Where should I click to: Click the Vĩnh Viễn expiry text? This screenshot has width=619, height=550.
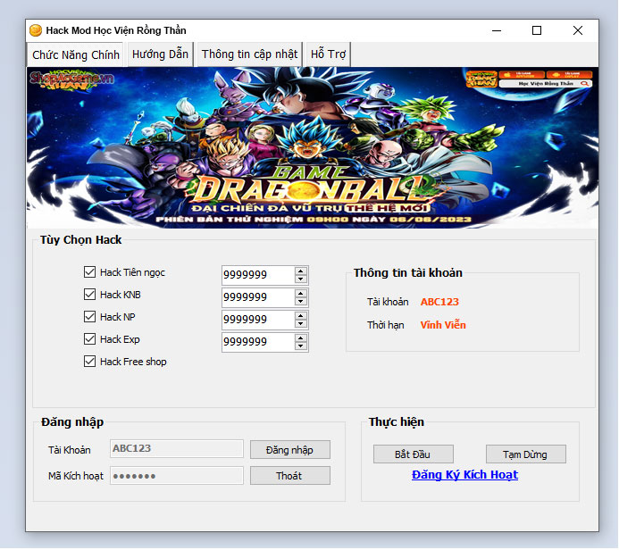[443, 325]
